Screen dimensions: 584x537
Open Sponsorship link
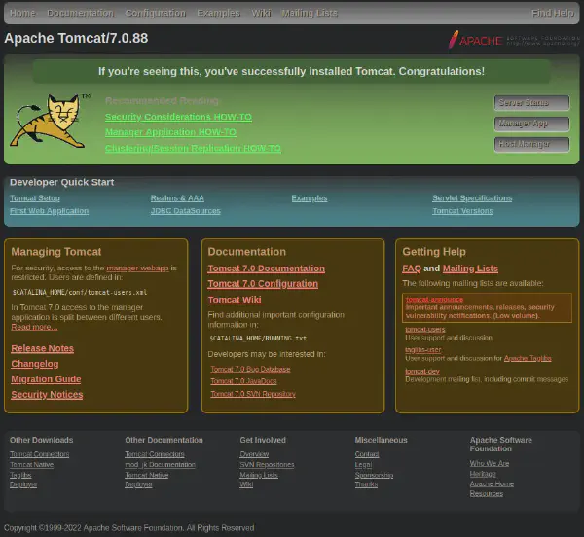[374, 475]
